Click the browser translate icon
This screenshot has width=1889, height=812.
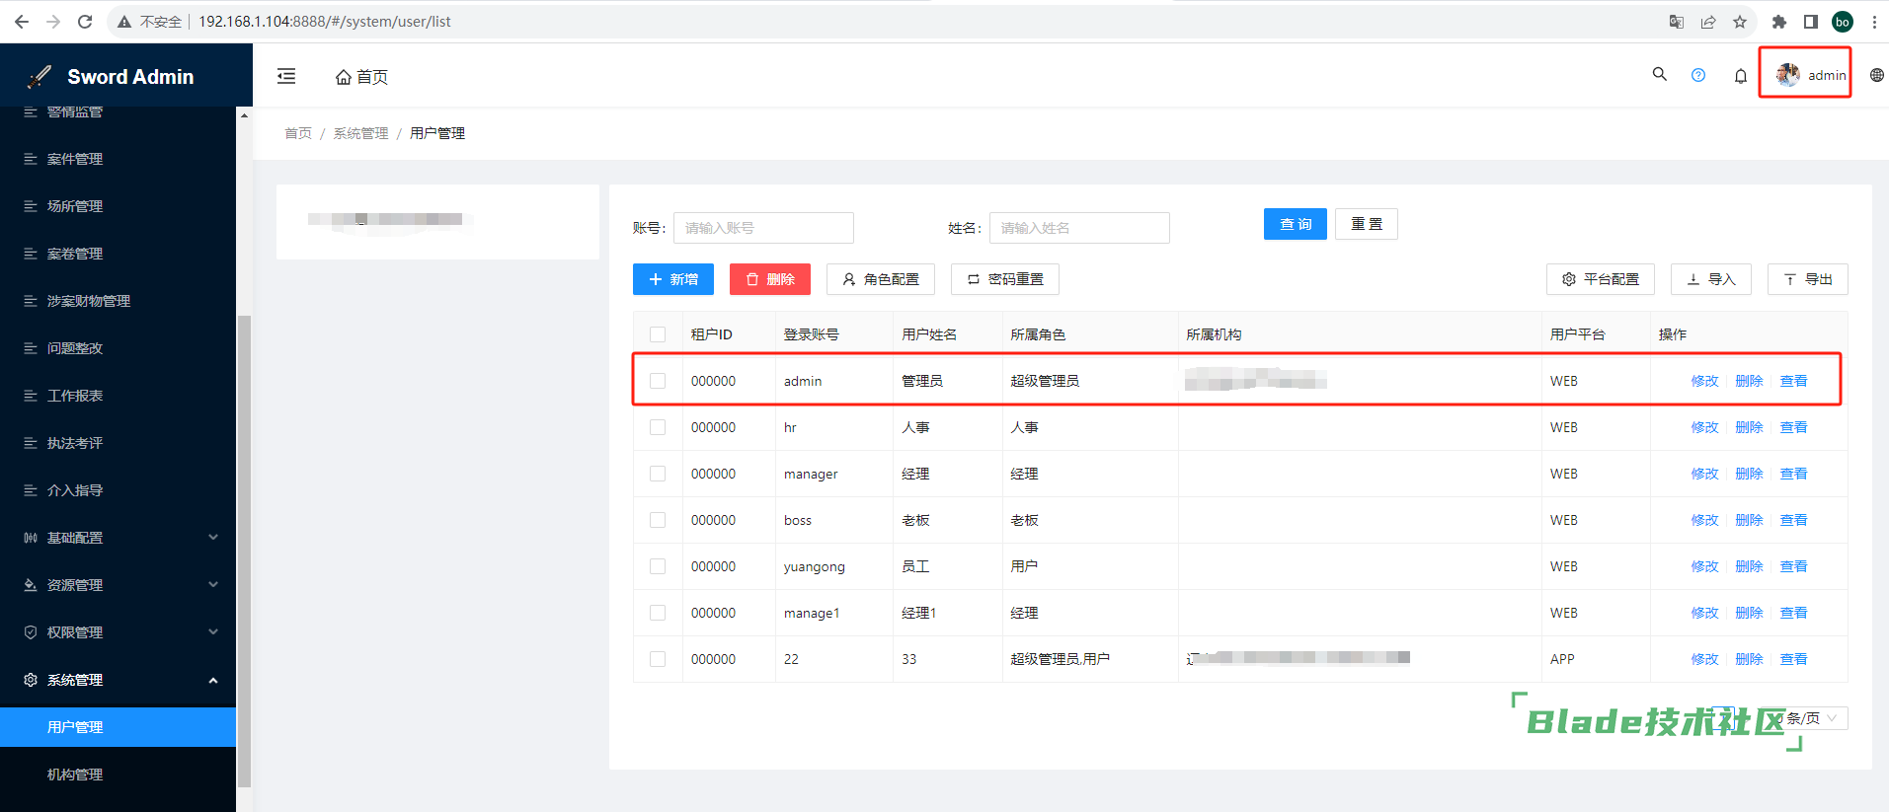click(1677, 22)
